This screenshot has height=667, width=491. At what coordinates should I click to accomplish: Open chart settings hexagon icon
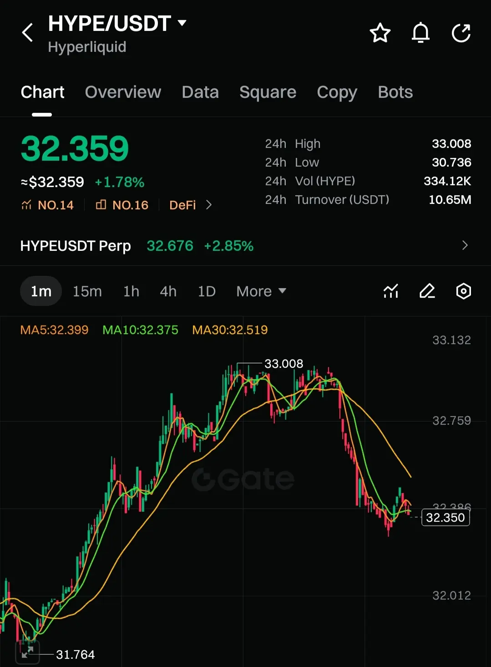click(463, 291)
